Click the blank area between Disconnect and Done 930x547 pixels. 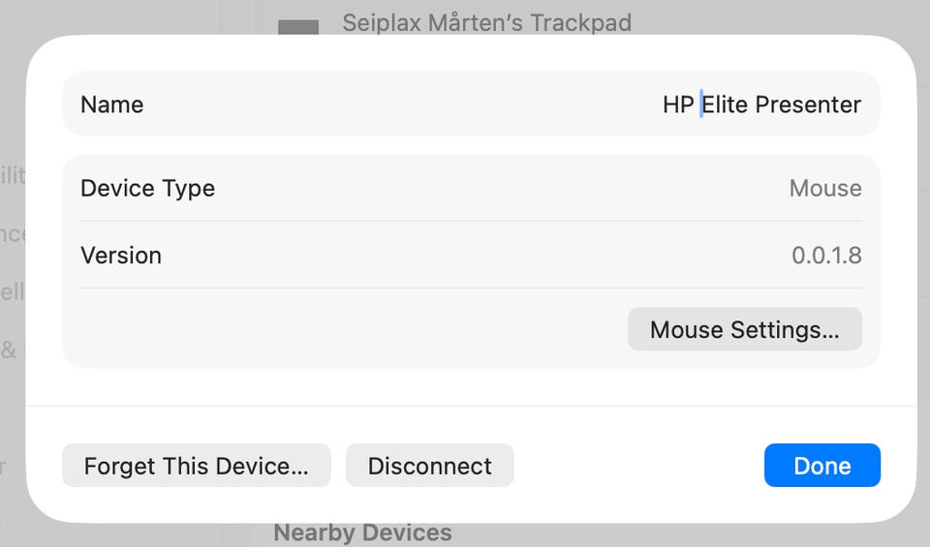coord(637,466)
